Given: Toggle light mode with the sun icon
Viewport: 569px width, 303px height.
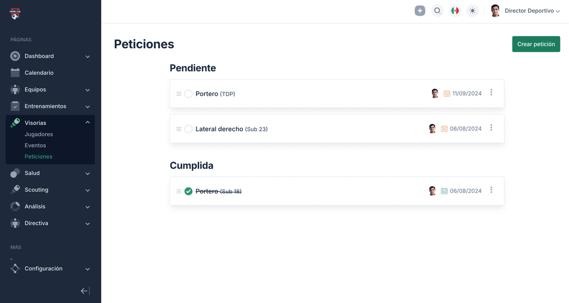Looking at the screenshot, I should (x=472, y=10).
